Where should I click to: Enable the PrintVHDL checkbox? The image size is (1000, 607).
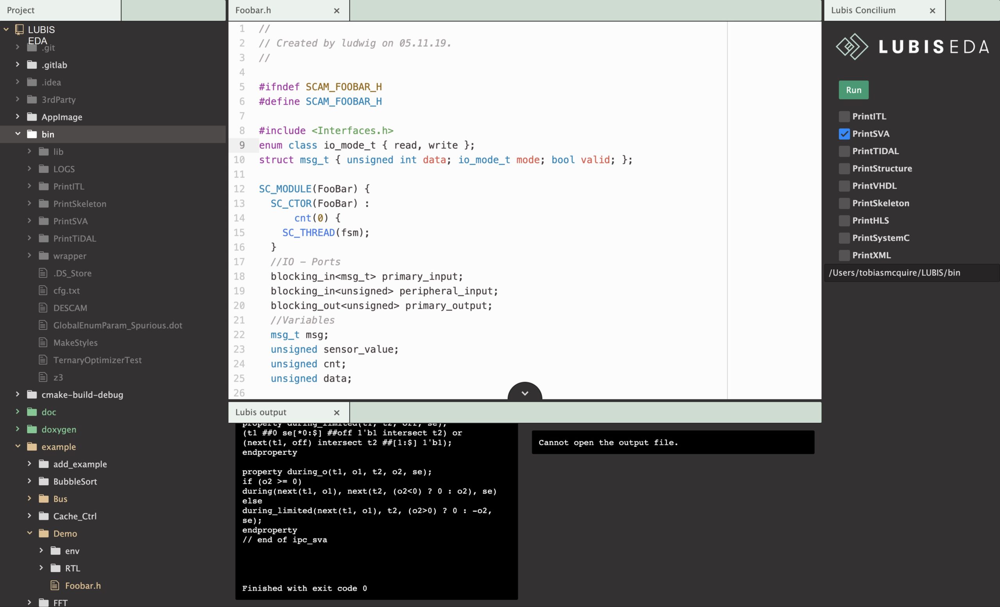(844, 186)
